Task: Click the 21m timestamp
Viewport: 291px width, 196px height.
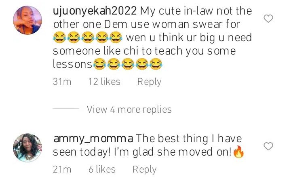Action: (x=62, y=169)
